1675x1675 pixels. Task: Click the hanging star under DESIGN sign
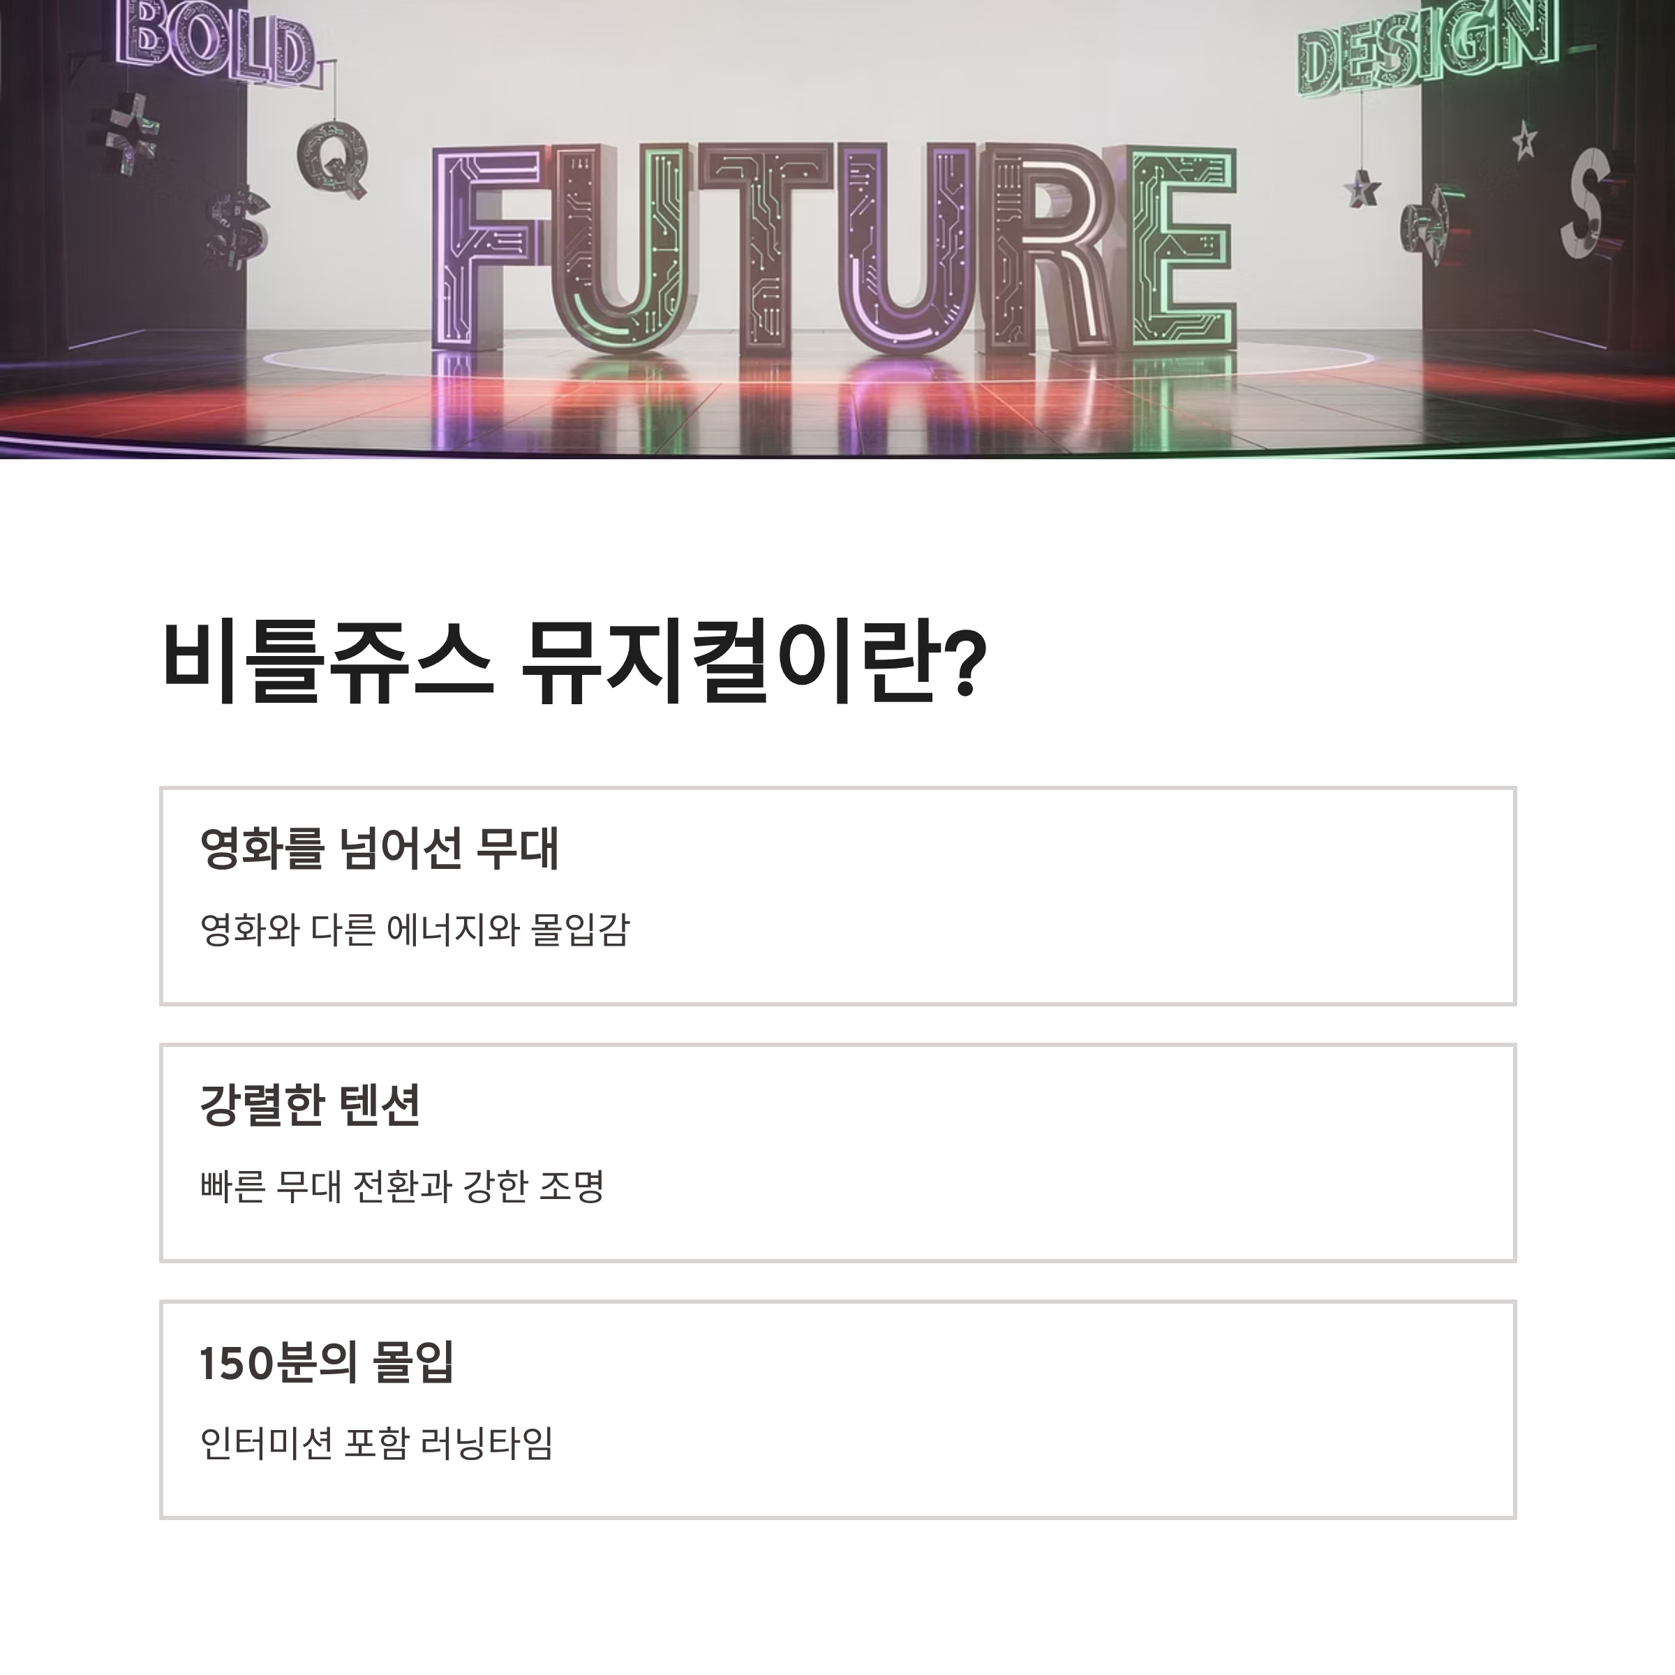1361,189
